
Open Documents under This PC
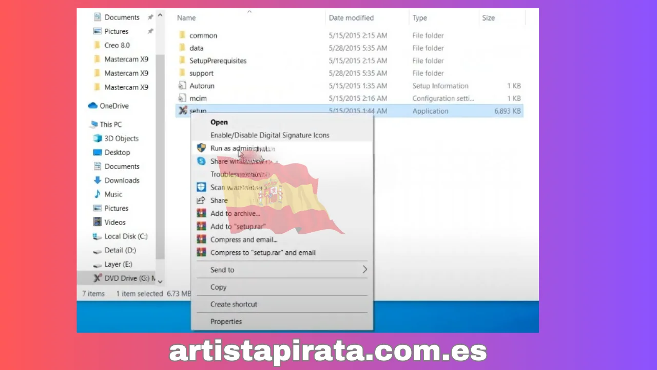122,166
